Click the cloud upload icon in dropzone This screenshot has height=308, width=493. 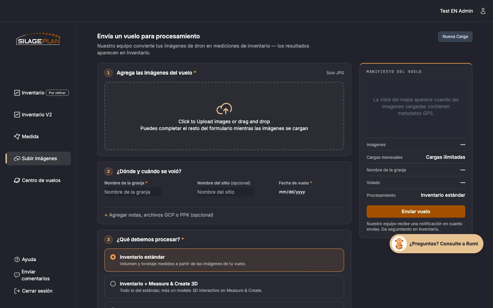click(x=224, y=109)
